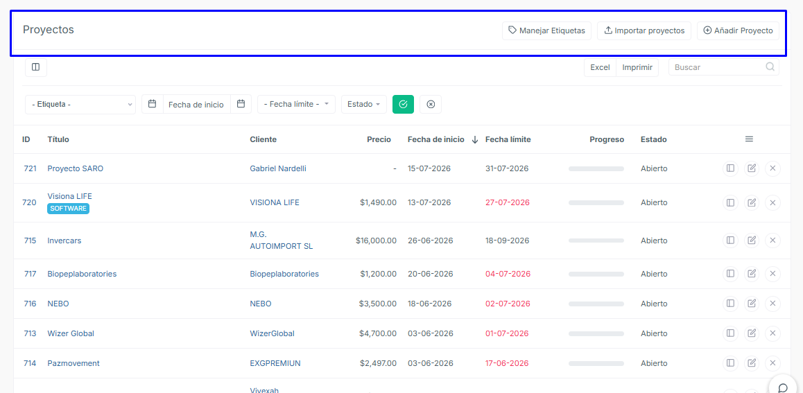Toggle column visibility icon above filters

pos(36,67)
